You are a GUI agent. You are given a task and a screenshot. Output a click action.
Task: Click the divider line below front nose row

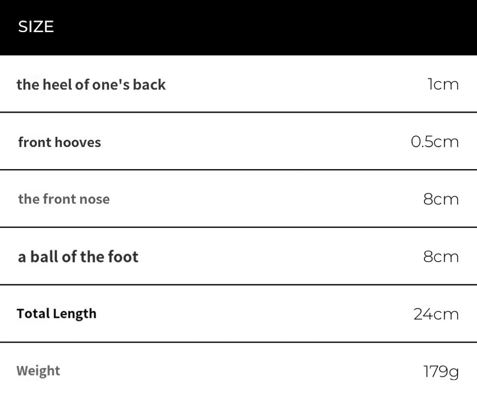point(239,227)
